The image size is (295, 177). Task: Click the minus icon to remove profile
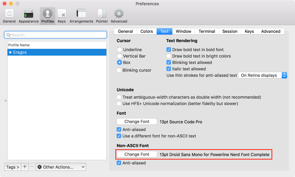[x=32, y=167]
